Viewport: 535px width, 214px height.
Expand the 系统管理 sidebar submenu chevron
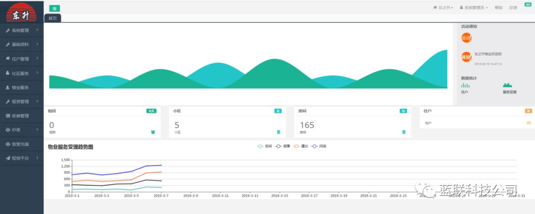(x=37, y=30)
